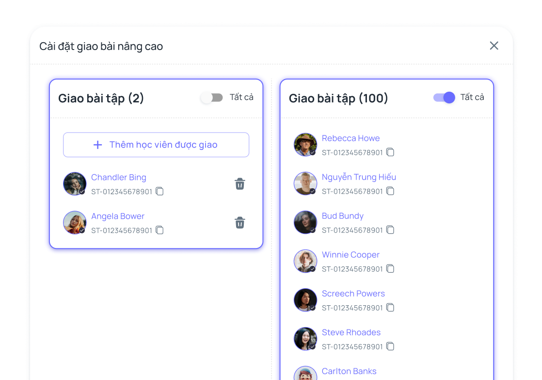The image size is (542, 380).
Task: Click Angela Bower's avatar picture
Action: [75, 222]
